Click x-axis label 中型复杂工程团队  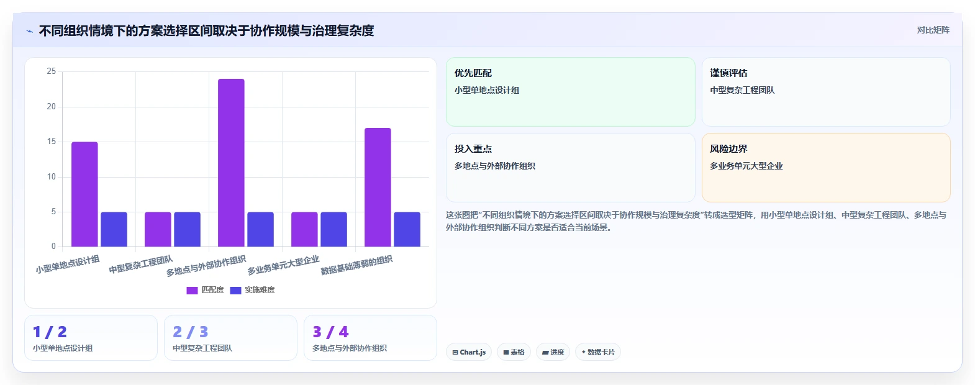[x=140, y=264]
